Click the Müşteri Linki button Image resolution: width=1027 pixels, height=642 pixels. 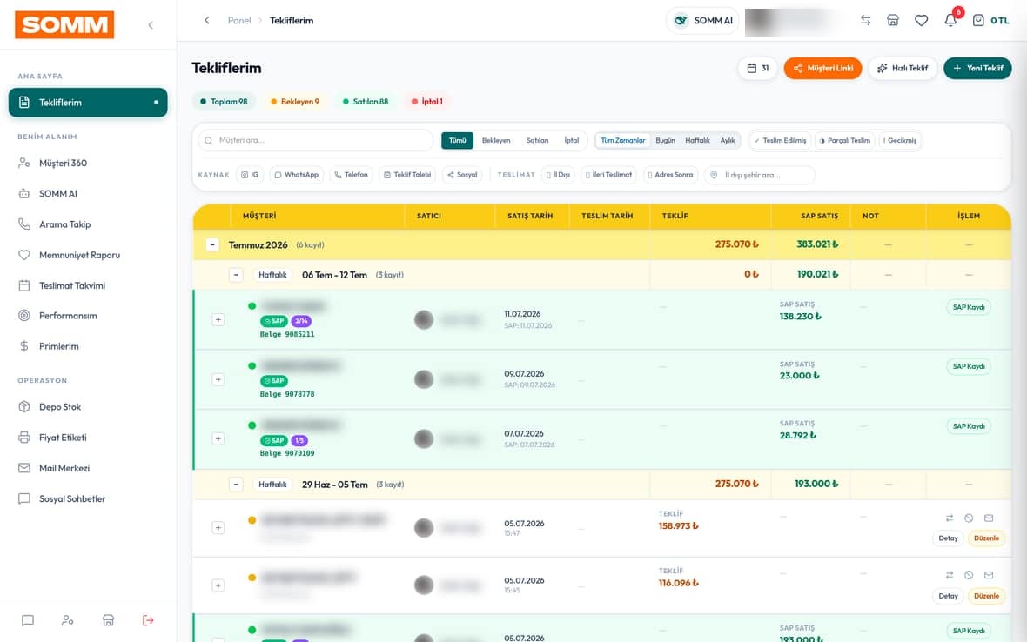coord(822,68)
